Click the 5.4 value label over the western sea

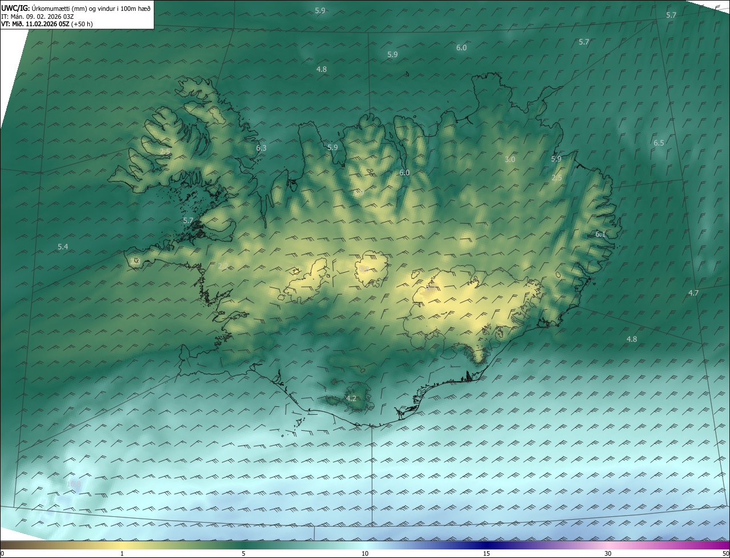click(x=63, y=246)
